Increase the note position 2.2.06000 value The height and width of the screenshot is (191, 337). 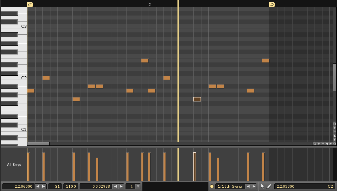pyautogui.click(x=44, y=186)
